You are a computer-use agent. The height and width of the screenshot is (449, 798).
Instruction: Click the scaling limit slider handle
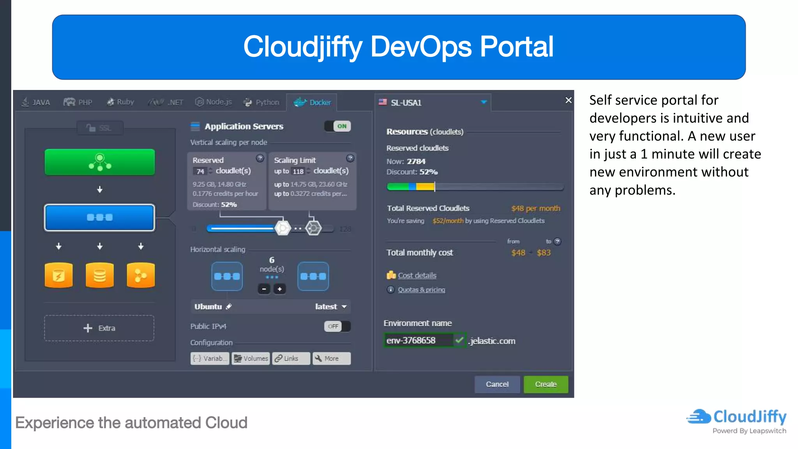313,228
